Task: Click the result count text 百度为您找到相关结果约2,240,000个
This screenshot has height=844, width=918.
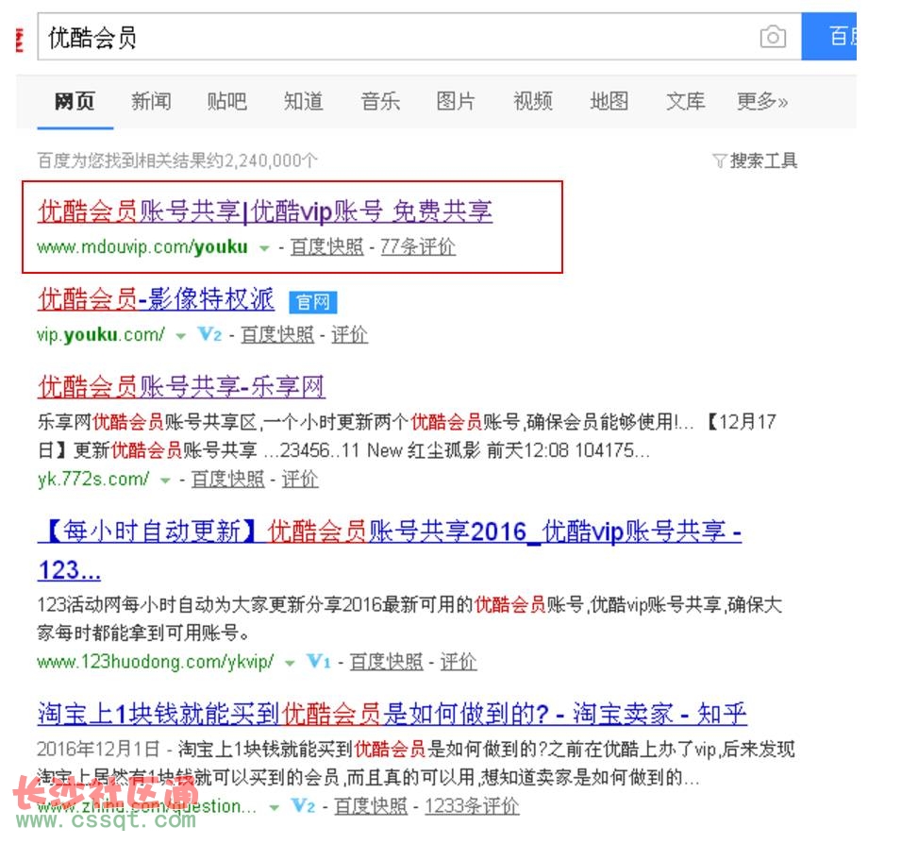Action: (178, 160)
